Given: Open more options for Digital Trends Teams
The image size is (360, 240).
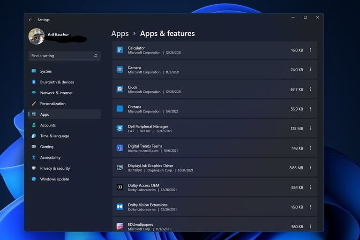Looking at the screenshot, I should (311, 148).
